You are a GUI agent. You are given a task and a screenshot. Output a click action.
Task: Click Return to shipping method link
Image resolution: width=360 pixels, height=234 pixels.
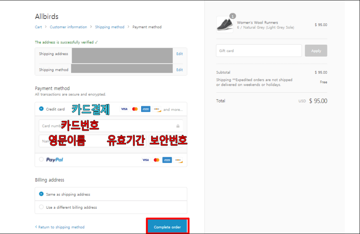[60, 227]
